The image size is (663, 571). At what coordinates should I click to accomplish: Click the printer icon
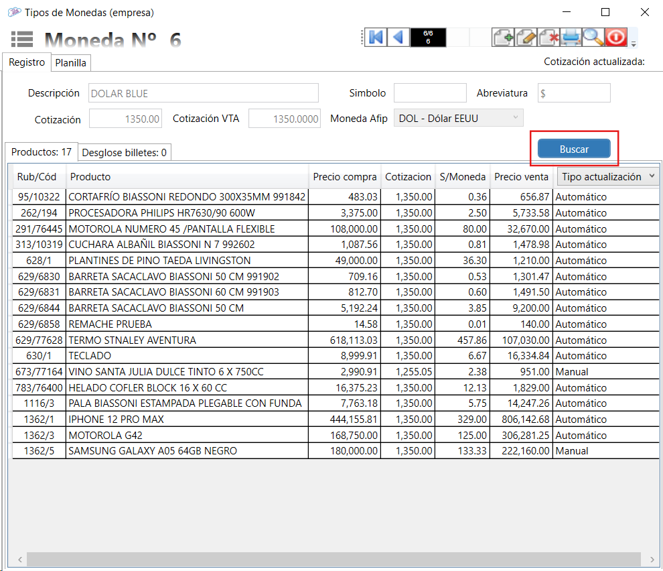(x=571, y=37)
